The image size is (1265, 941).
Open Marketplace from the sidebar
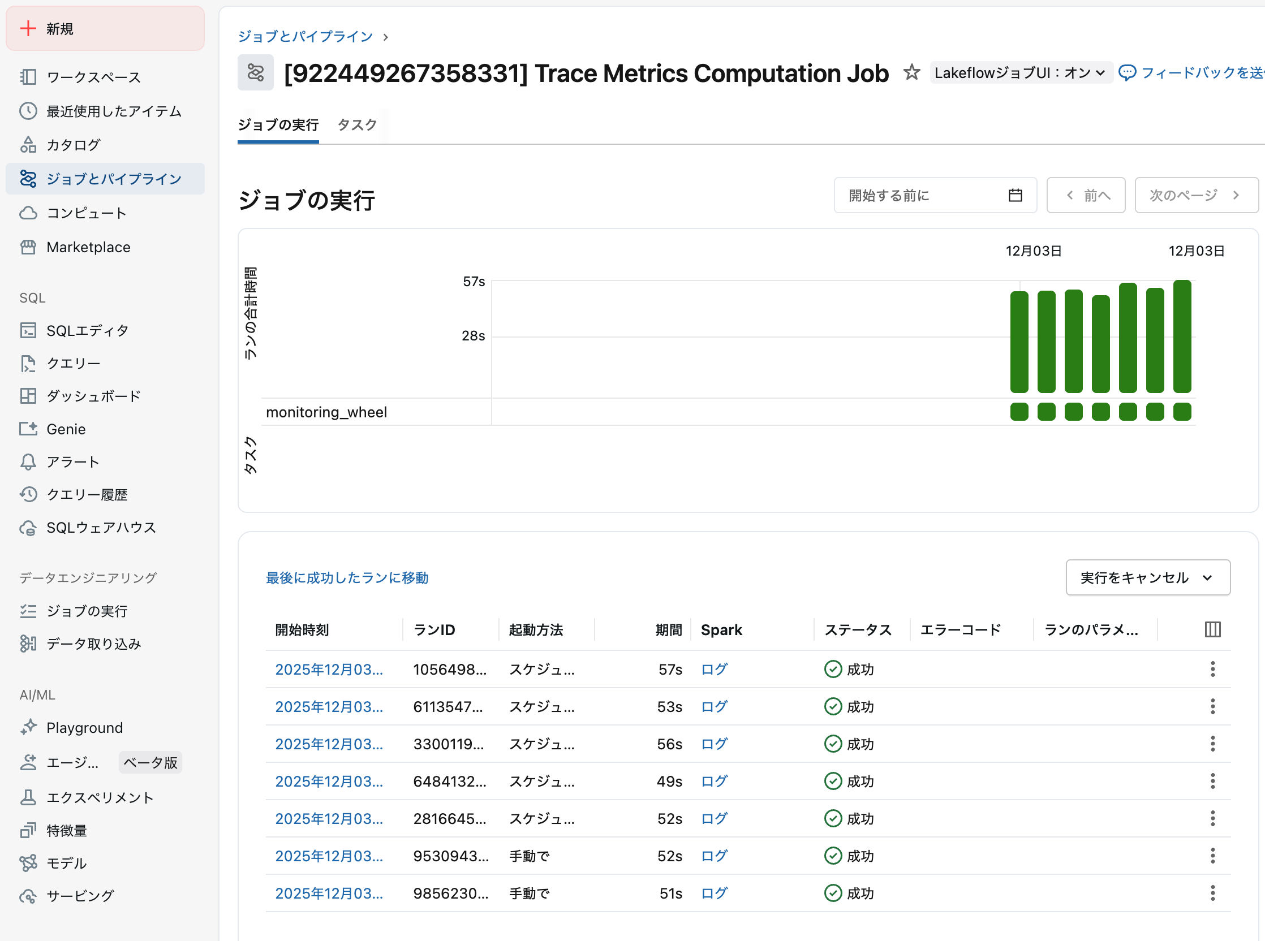click(x=88, y=247)
